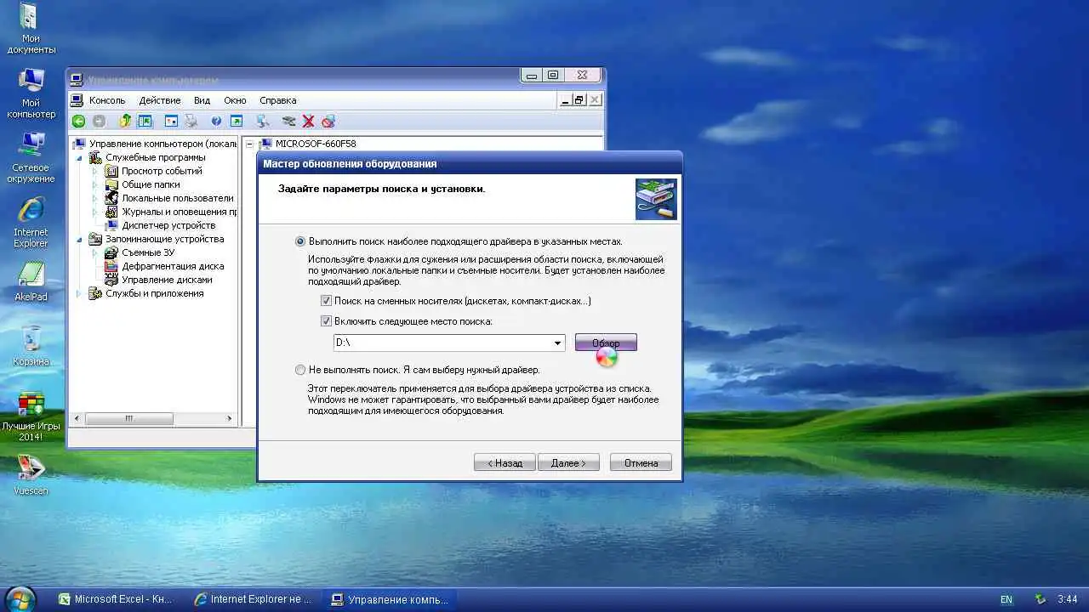1089x612 pixels.
Task: Open the D:\ search location dropdown arrow
Action: [558, 343]
